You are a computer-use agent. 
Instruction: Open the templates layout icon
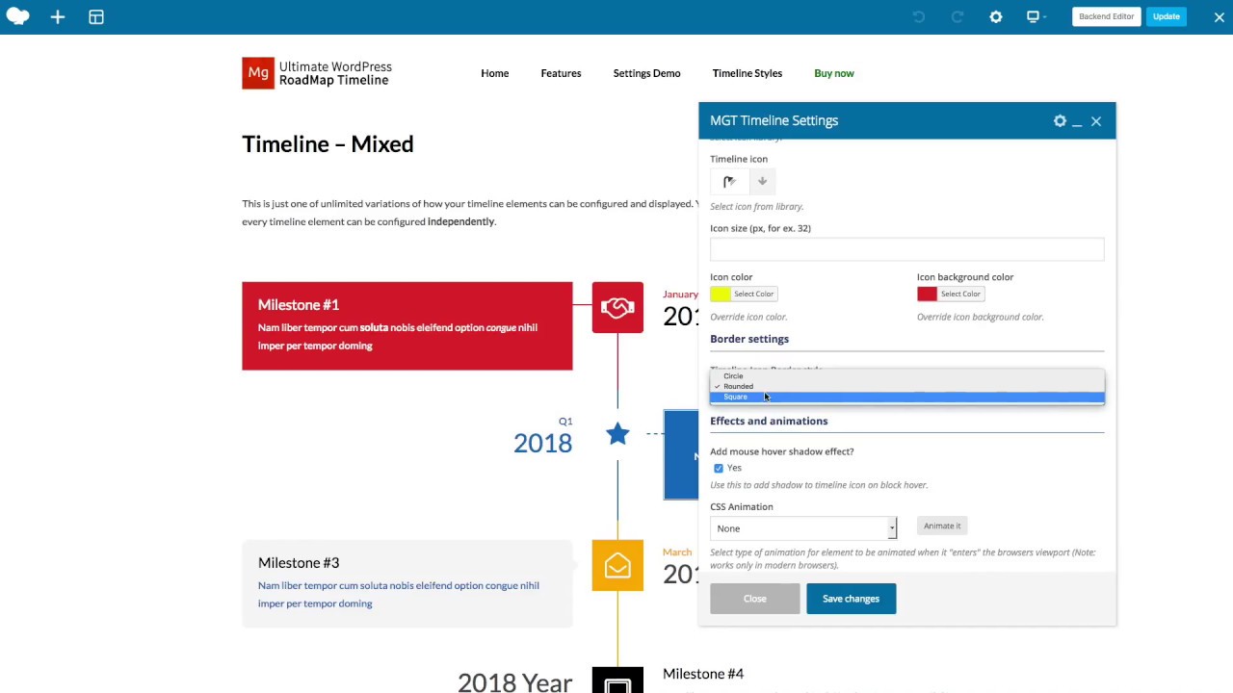pyautogui.click(x=96, y=16)
